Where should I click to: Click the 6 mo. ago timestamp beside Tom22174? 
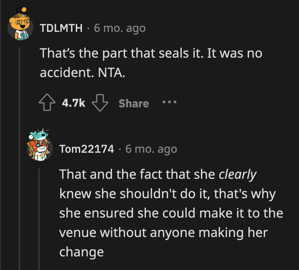[x=151, y=149]
